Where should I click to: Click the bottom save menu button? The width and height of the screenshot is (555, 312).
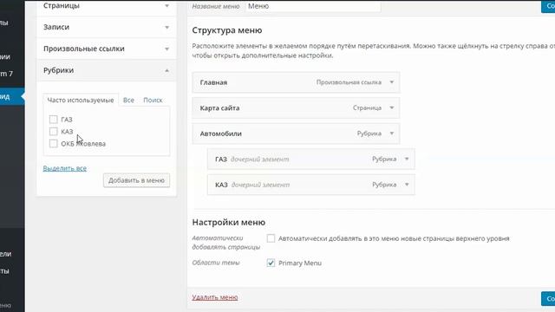(548, 298)
